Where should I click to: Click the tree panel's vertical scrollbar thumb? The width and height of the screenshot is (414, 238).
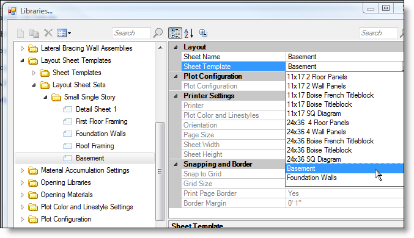(160, 171)
